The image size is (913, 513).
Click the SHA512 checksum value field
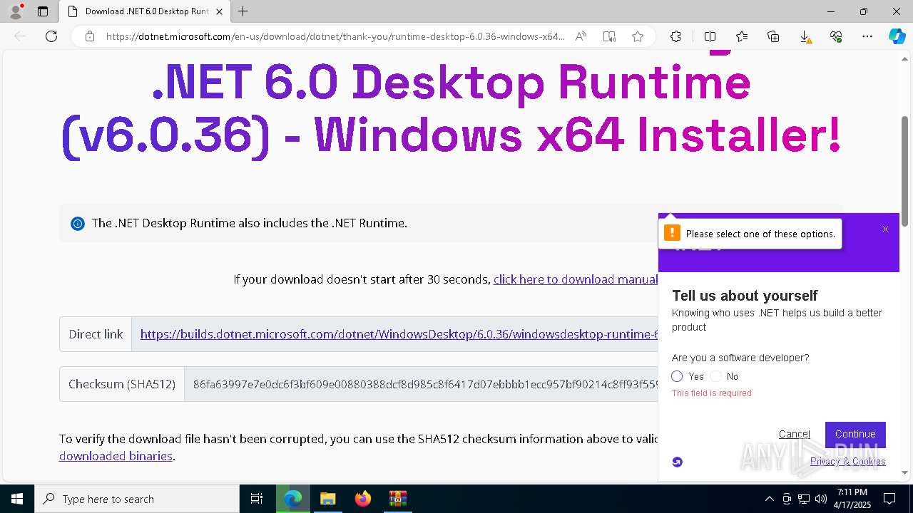click(421, 384)
